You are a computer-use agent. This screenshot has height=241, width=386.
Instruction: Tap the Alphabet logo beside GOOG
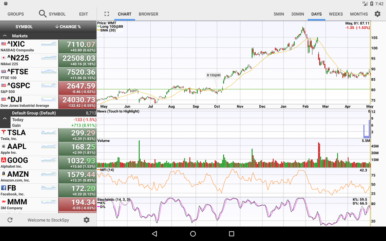point(4,160)
